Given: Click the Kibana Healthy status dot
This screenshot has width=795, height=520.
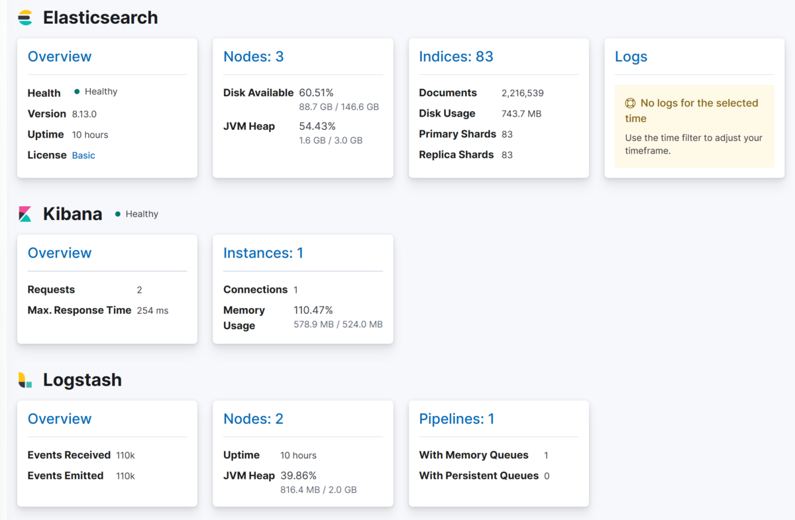Looking at the screenshot, I should pos(118,214).
